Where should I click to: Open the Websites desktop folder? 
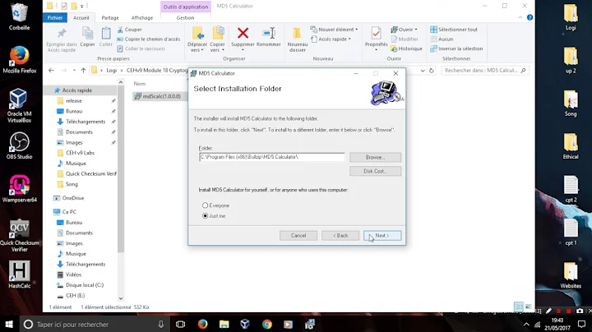point(571,275)
